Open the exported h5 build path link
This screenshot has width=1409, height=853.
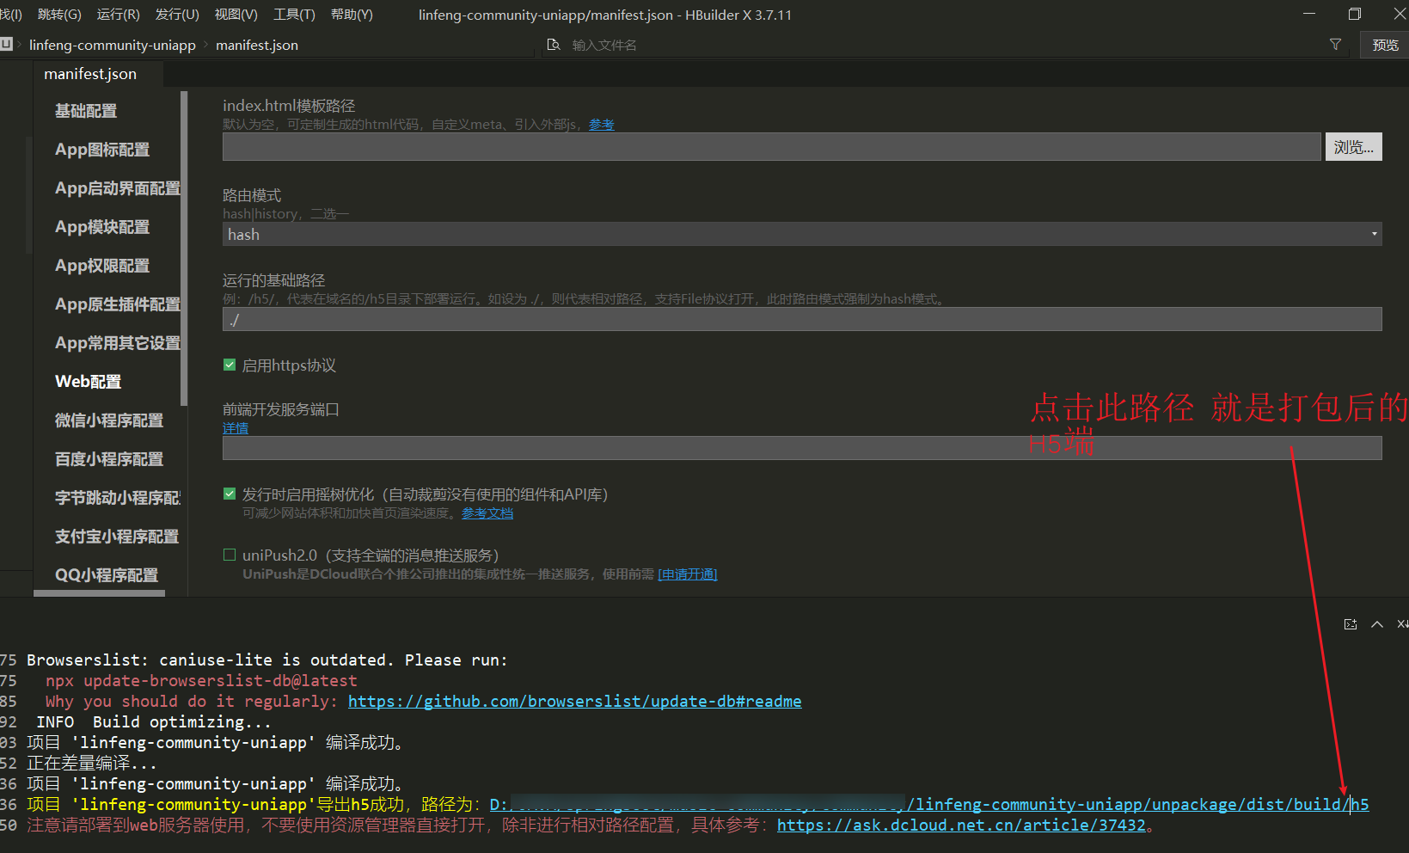coord(929,805)
